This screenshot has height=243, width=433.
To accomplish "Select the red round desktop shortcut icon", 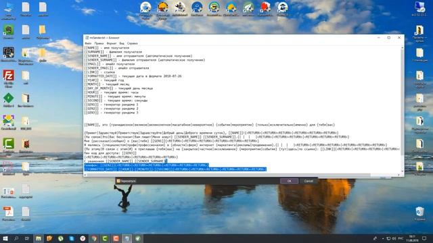I will coord(265,9).
